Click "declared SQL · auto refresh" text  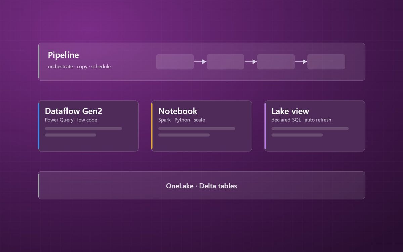click(302, 120)
